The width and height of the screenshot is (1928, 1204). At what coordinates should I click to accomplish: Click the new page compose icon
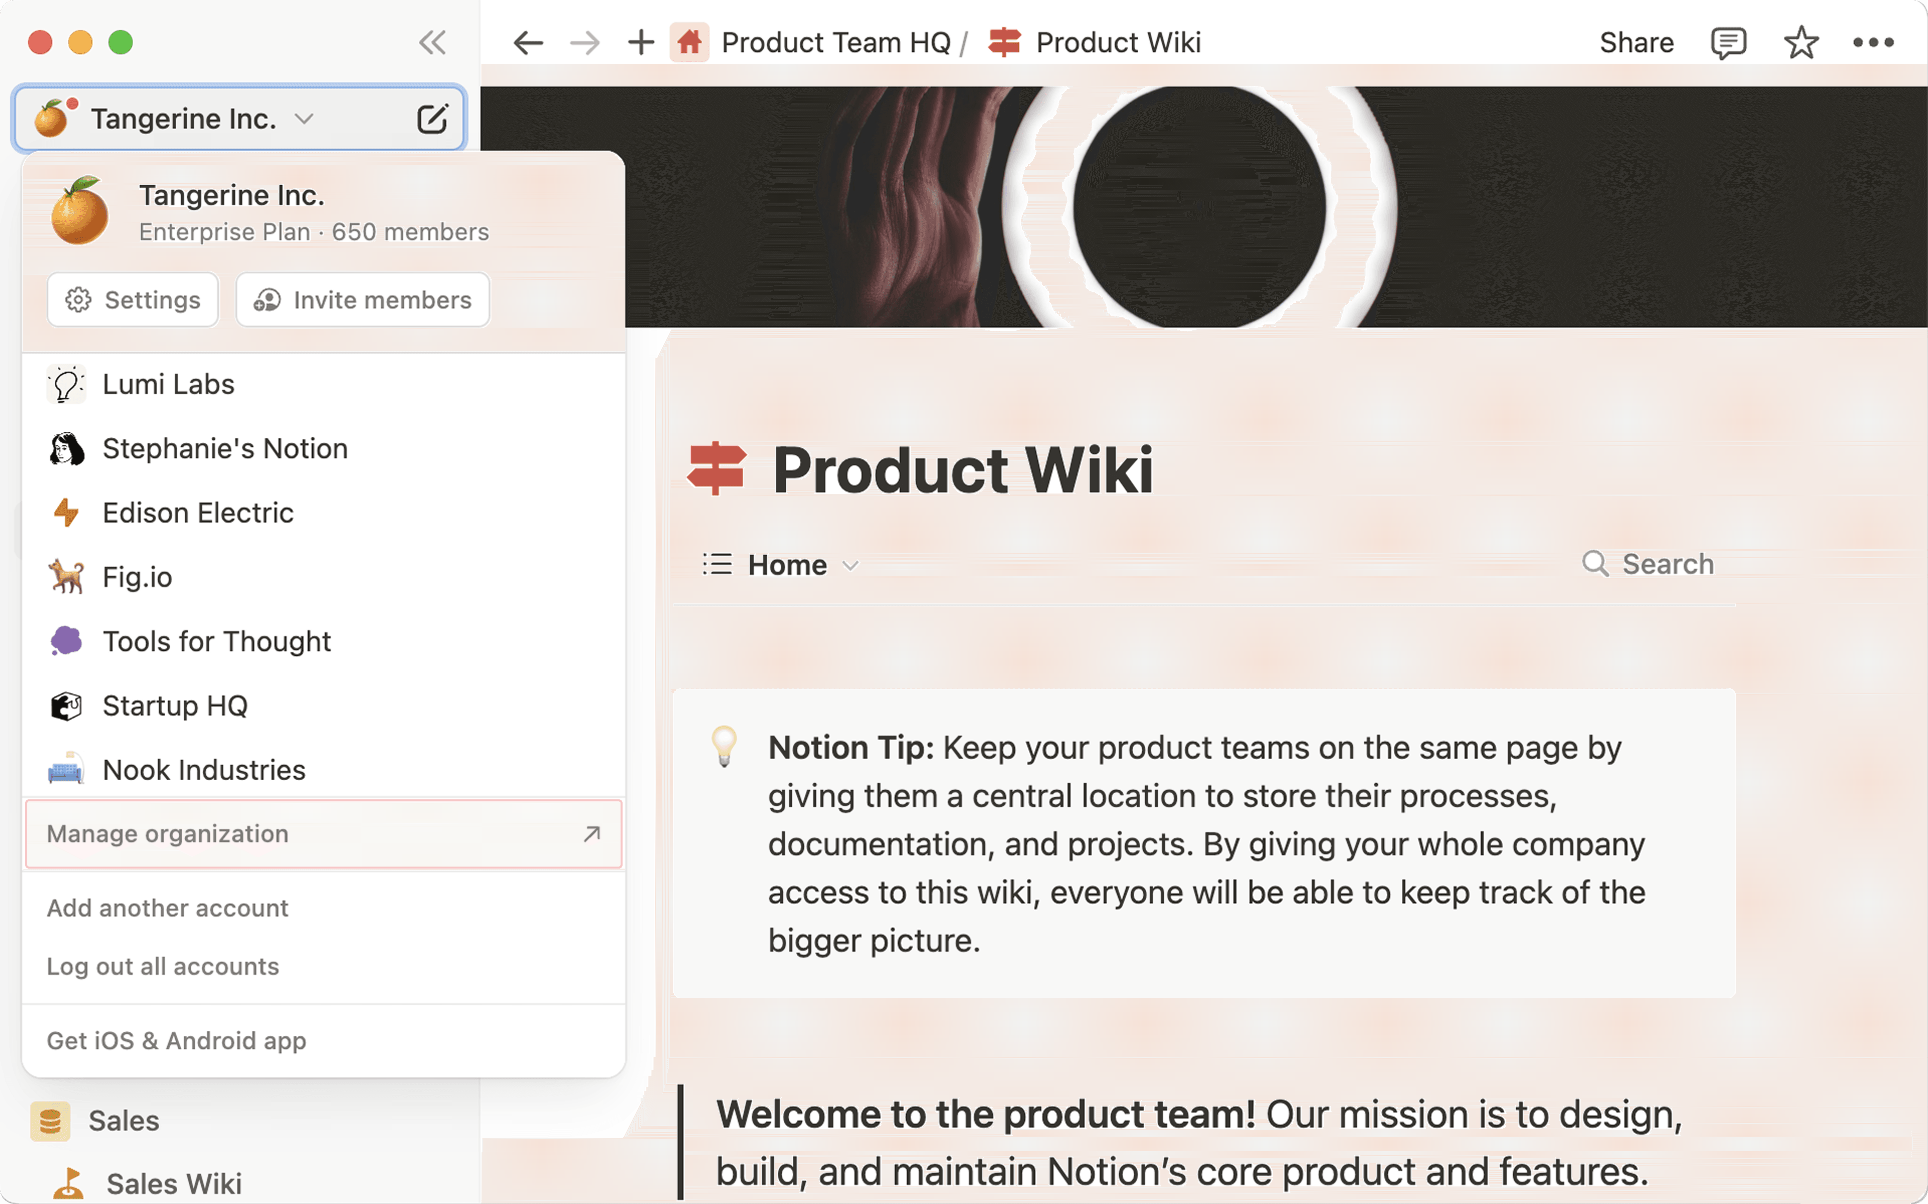click(432, 118)
